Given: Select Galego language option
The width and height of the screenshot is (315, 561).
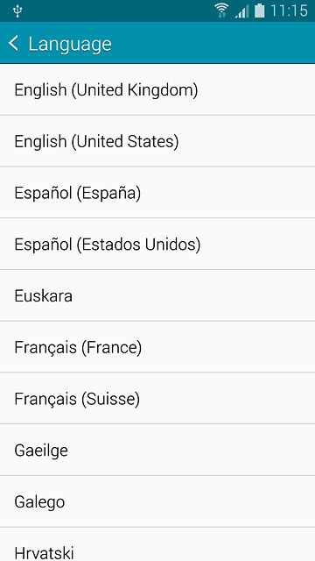Looking at the screenshot, I should [x=157, y=501].
